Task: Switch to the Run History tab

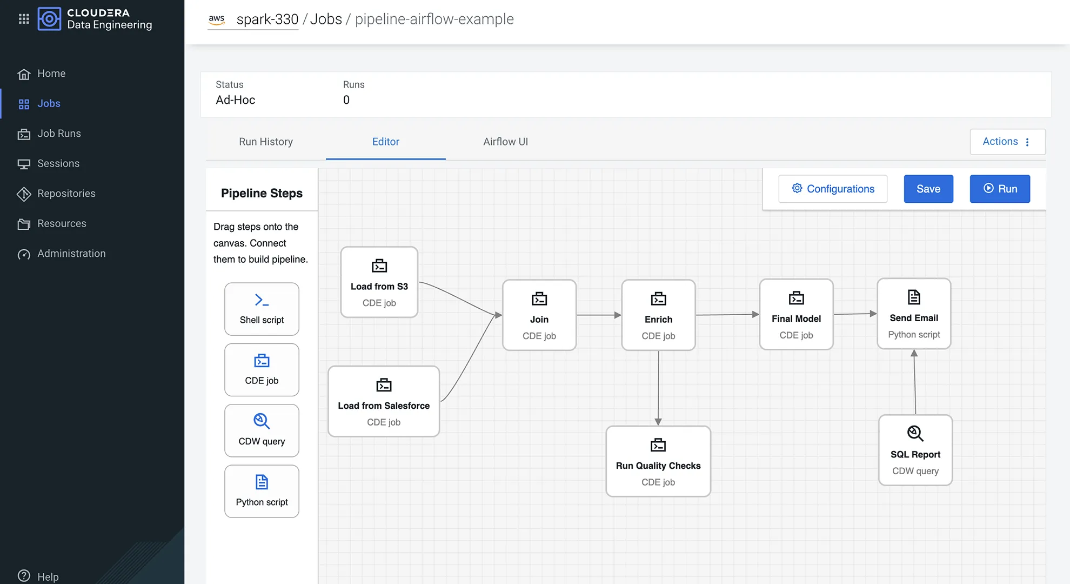Action: (x=265, y=142)
